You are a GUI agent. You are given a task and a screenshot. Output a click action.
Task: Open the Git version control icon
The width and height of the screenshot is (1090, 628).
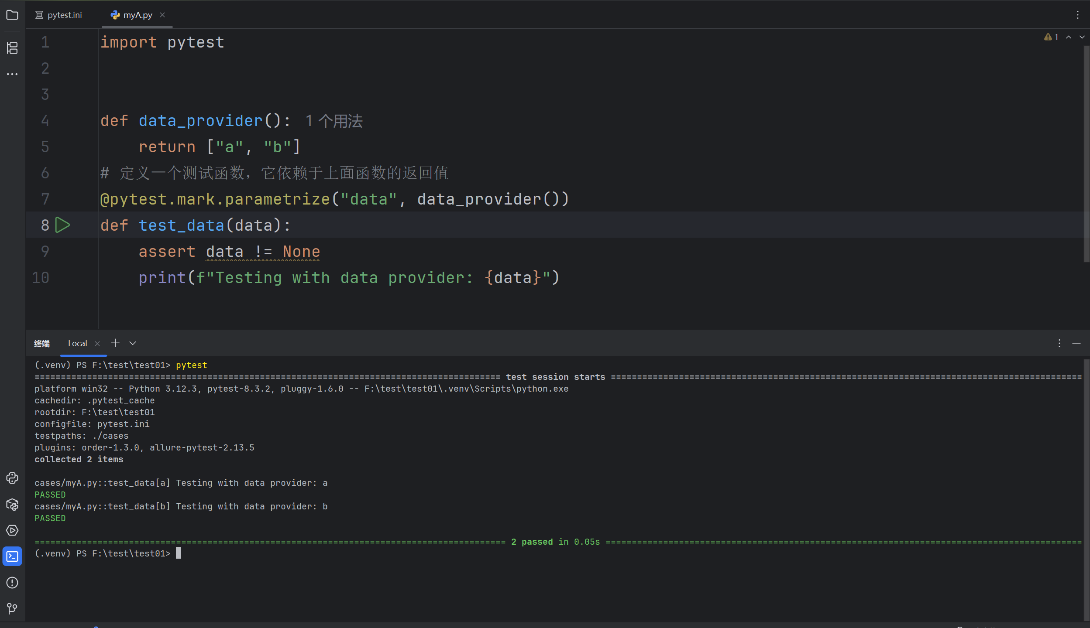click(12, 608)
